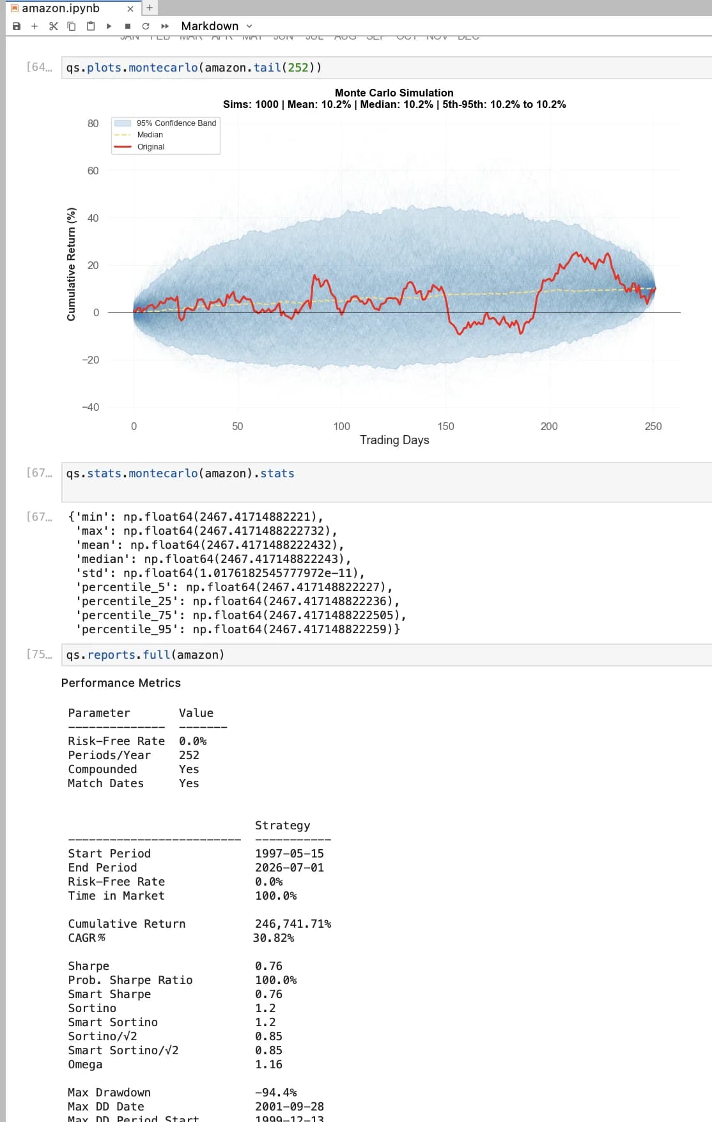712x1122 pixels.
Task: Restart kernel and run all cells
Action: 165,26
